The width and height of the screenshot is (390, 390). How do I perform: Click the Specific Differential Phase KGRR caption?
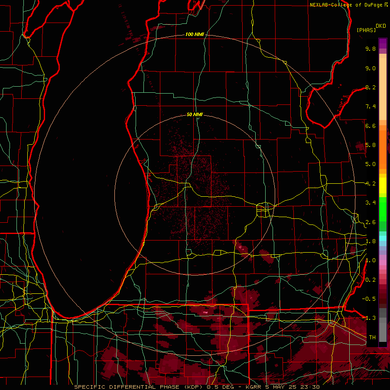(197, 387)
